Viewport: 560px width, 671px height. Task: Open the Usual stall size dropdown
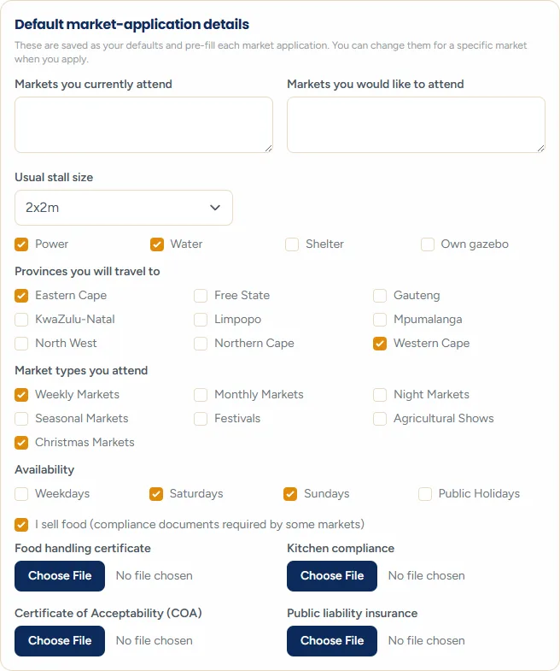[x=124, y=208]
